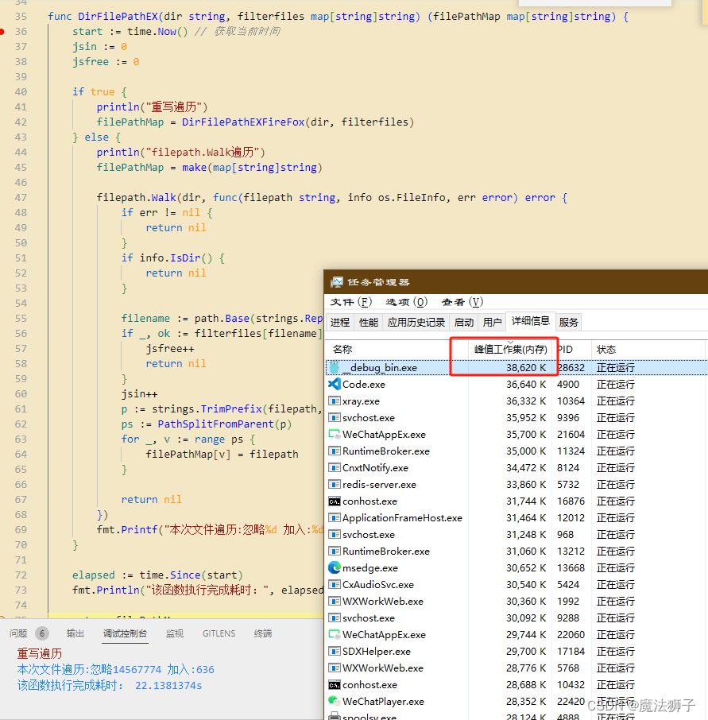Image resolution: width=708 pixels, height=720 pixels.
Task: Switch to the 服务 tab
Action: pyautogui.click(x=568, y=322)
